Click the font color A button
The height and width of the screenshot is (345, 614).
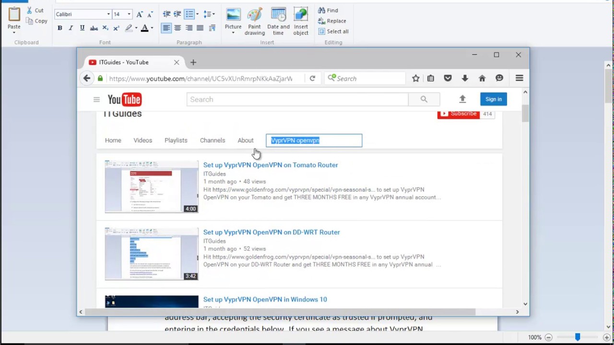pos(144,28)
